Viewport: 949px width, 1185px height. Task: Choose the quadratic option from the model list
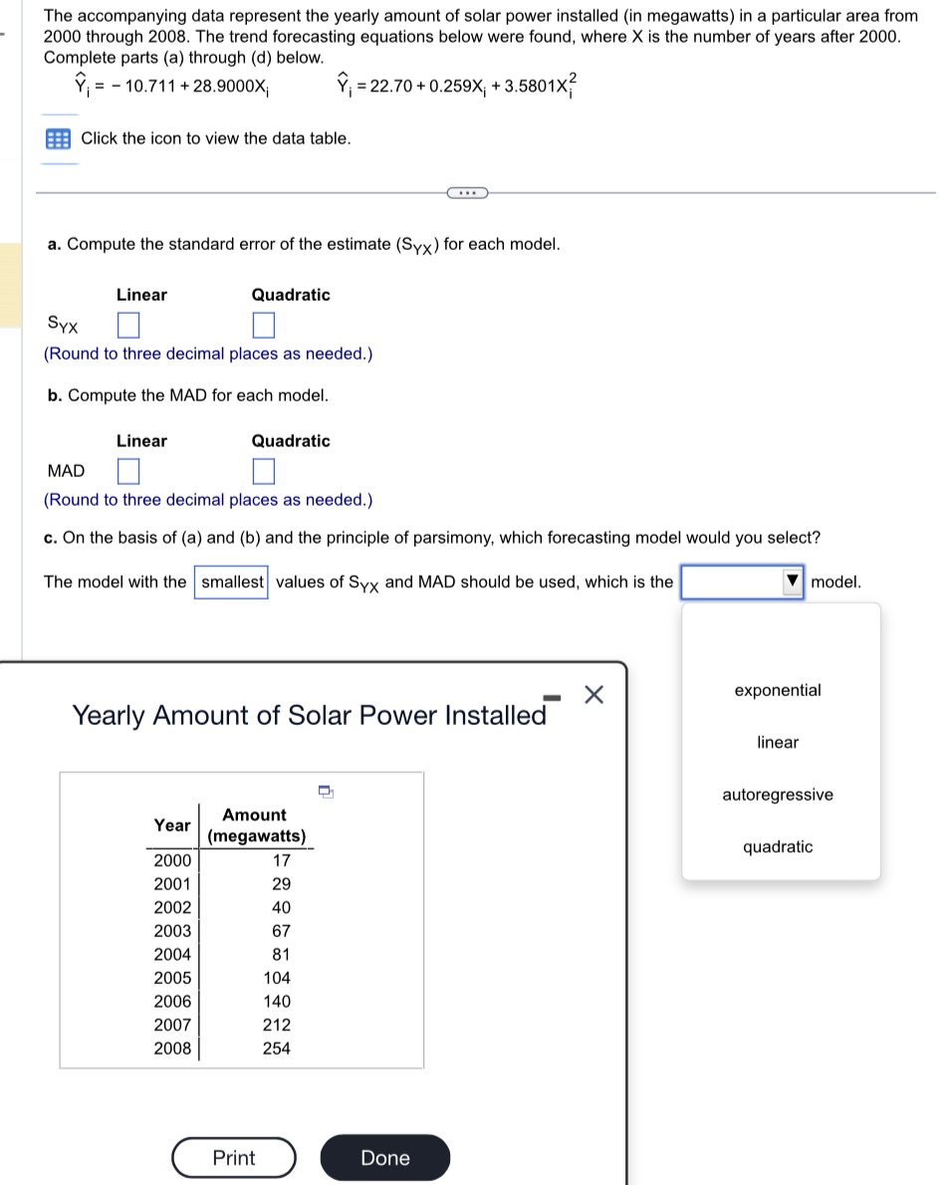coord(777,846)
